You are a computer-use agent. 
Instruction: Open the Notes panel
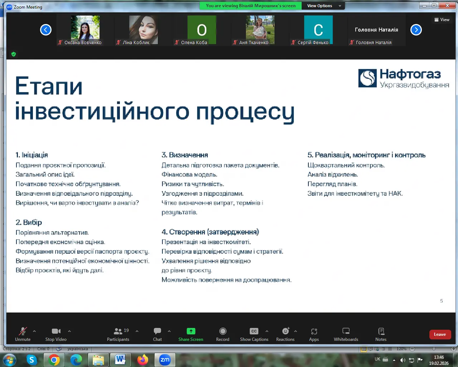[x=381, y=334]
